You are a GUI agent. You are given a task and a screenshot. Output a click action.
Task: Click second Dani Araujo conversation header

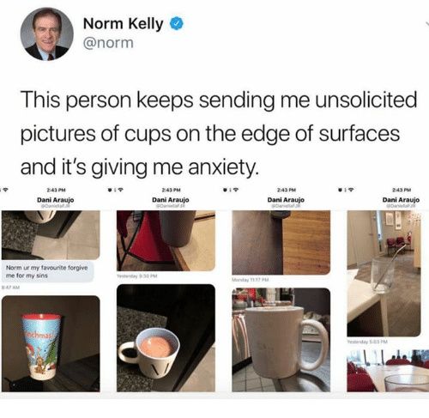tap(171, 200)
